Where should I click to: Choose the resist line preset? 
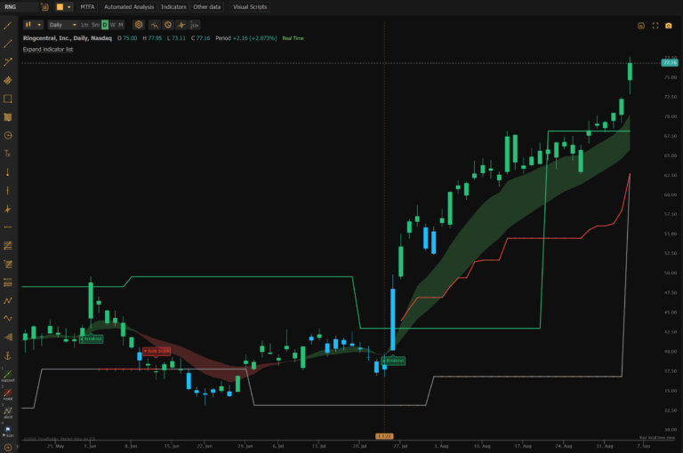(7, 393)
